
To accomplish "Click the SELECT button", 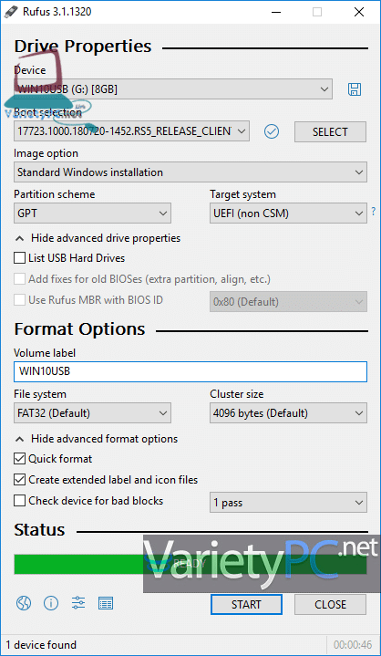I will coord(330,131).
